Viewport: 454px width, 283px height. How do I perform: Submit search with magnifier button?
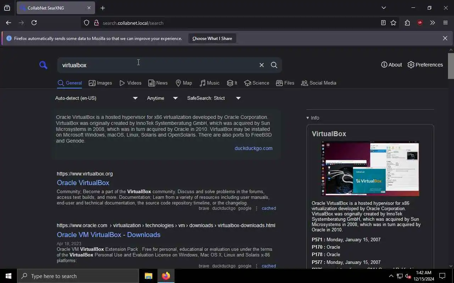click(x=274, y=65)
